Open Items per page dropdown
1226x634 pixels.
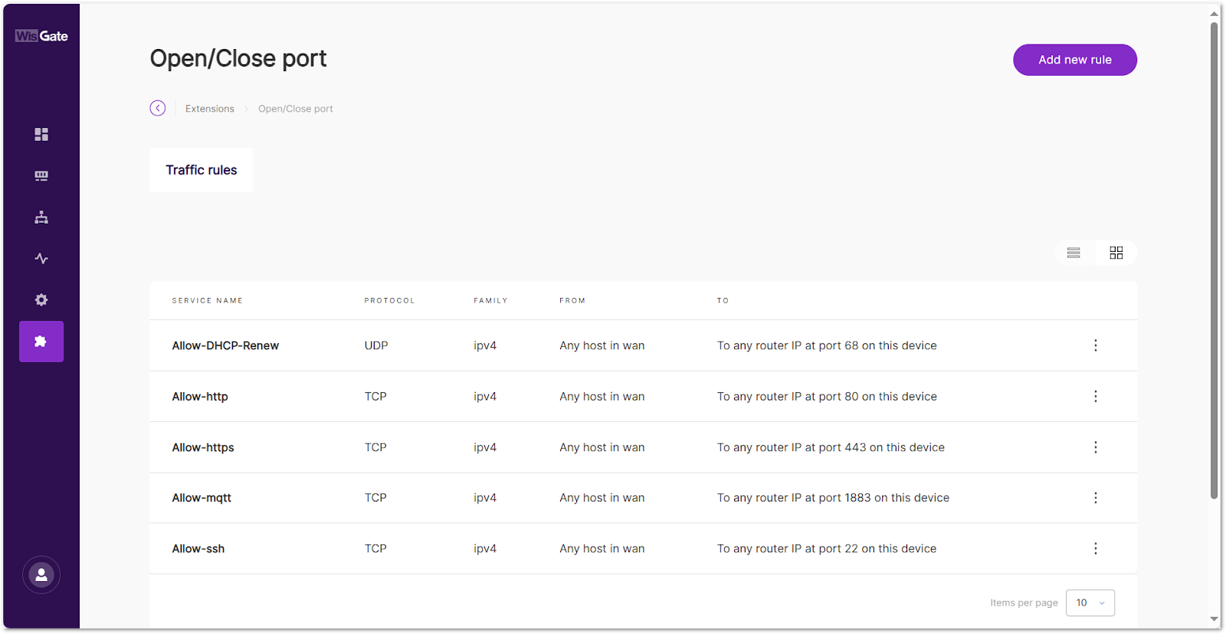(1090, 603)
